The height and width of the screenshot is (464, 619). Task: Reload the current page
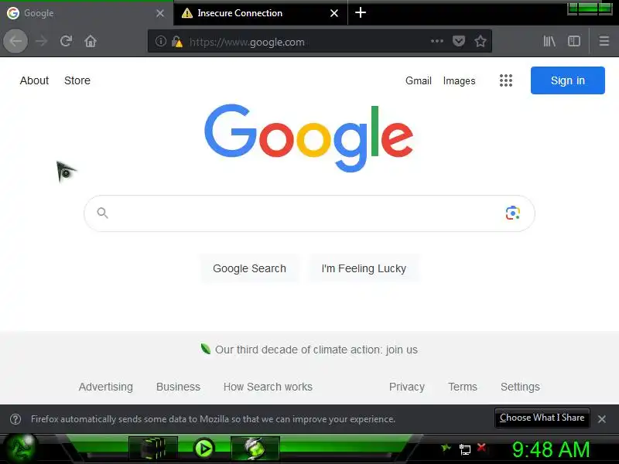point(66,41)
